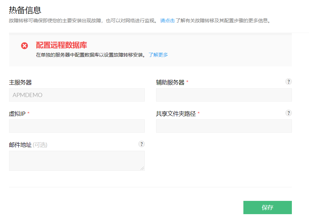Click inside the 邮件地址 text area
Viewport: 309px width, 219px height.
[77, 160]
